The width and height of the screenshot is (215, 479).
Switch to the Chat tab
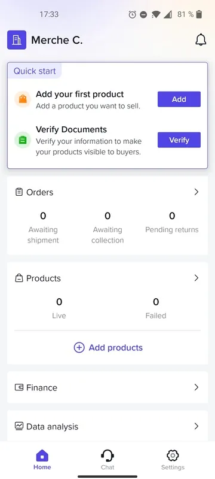click(107, 459)
